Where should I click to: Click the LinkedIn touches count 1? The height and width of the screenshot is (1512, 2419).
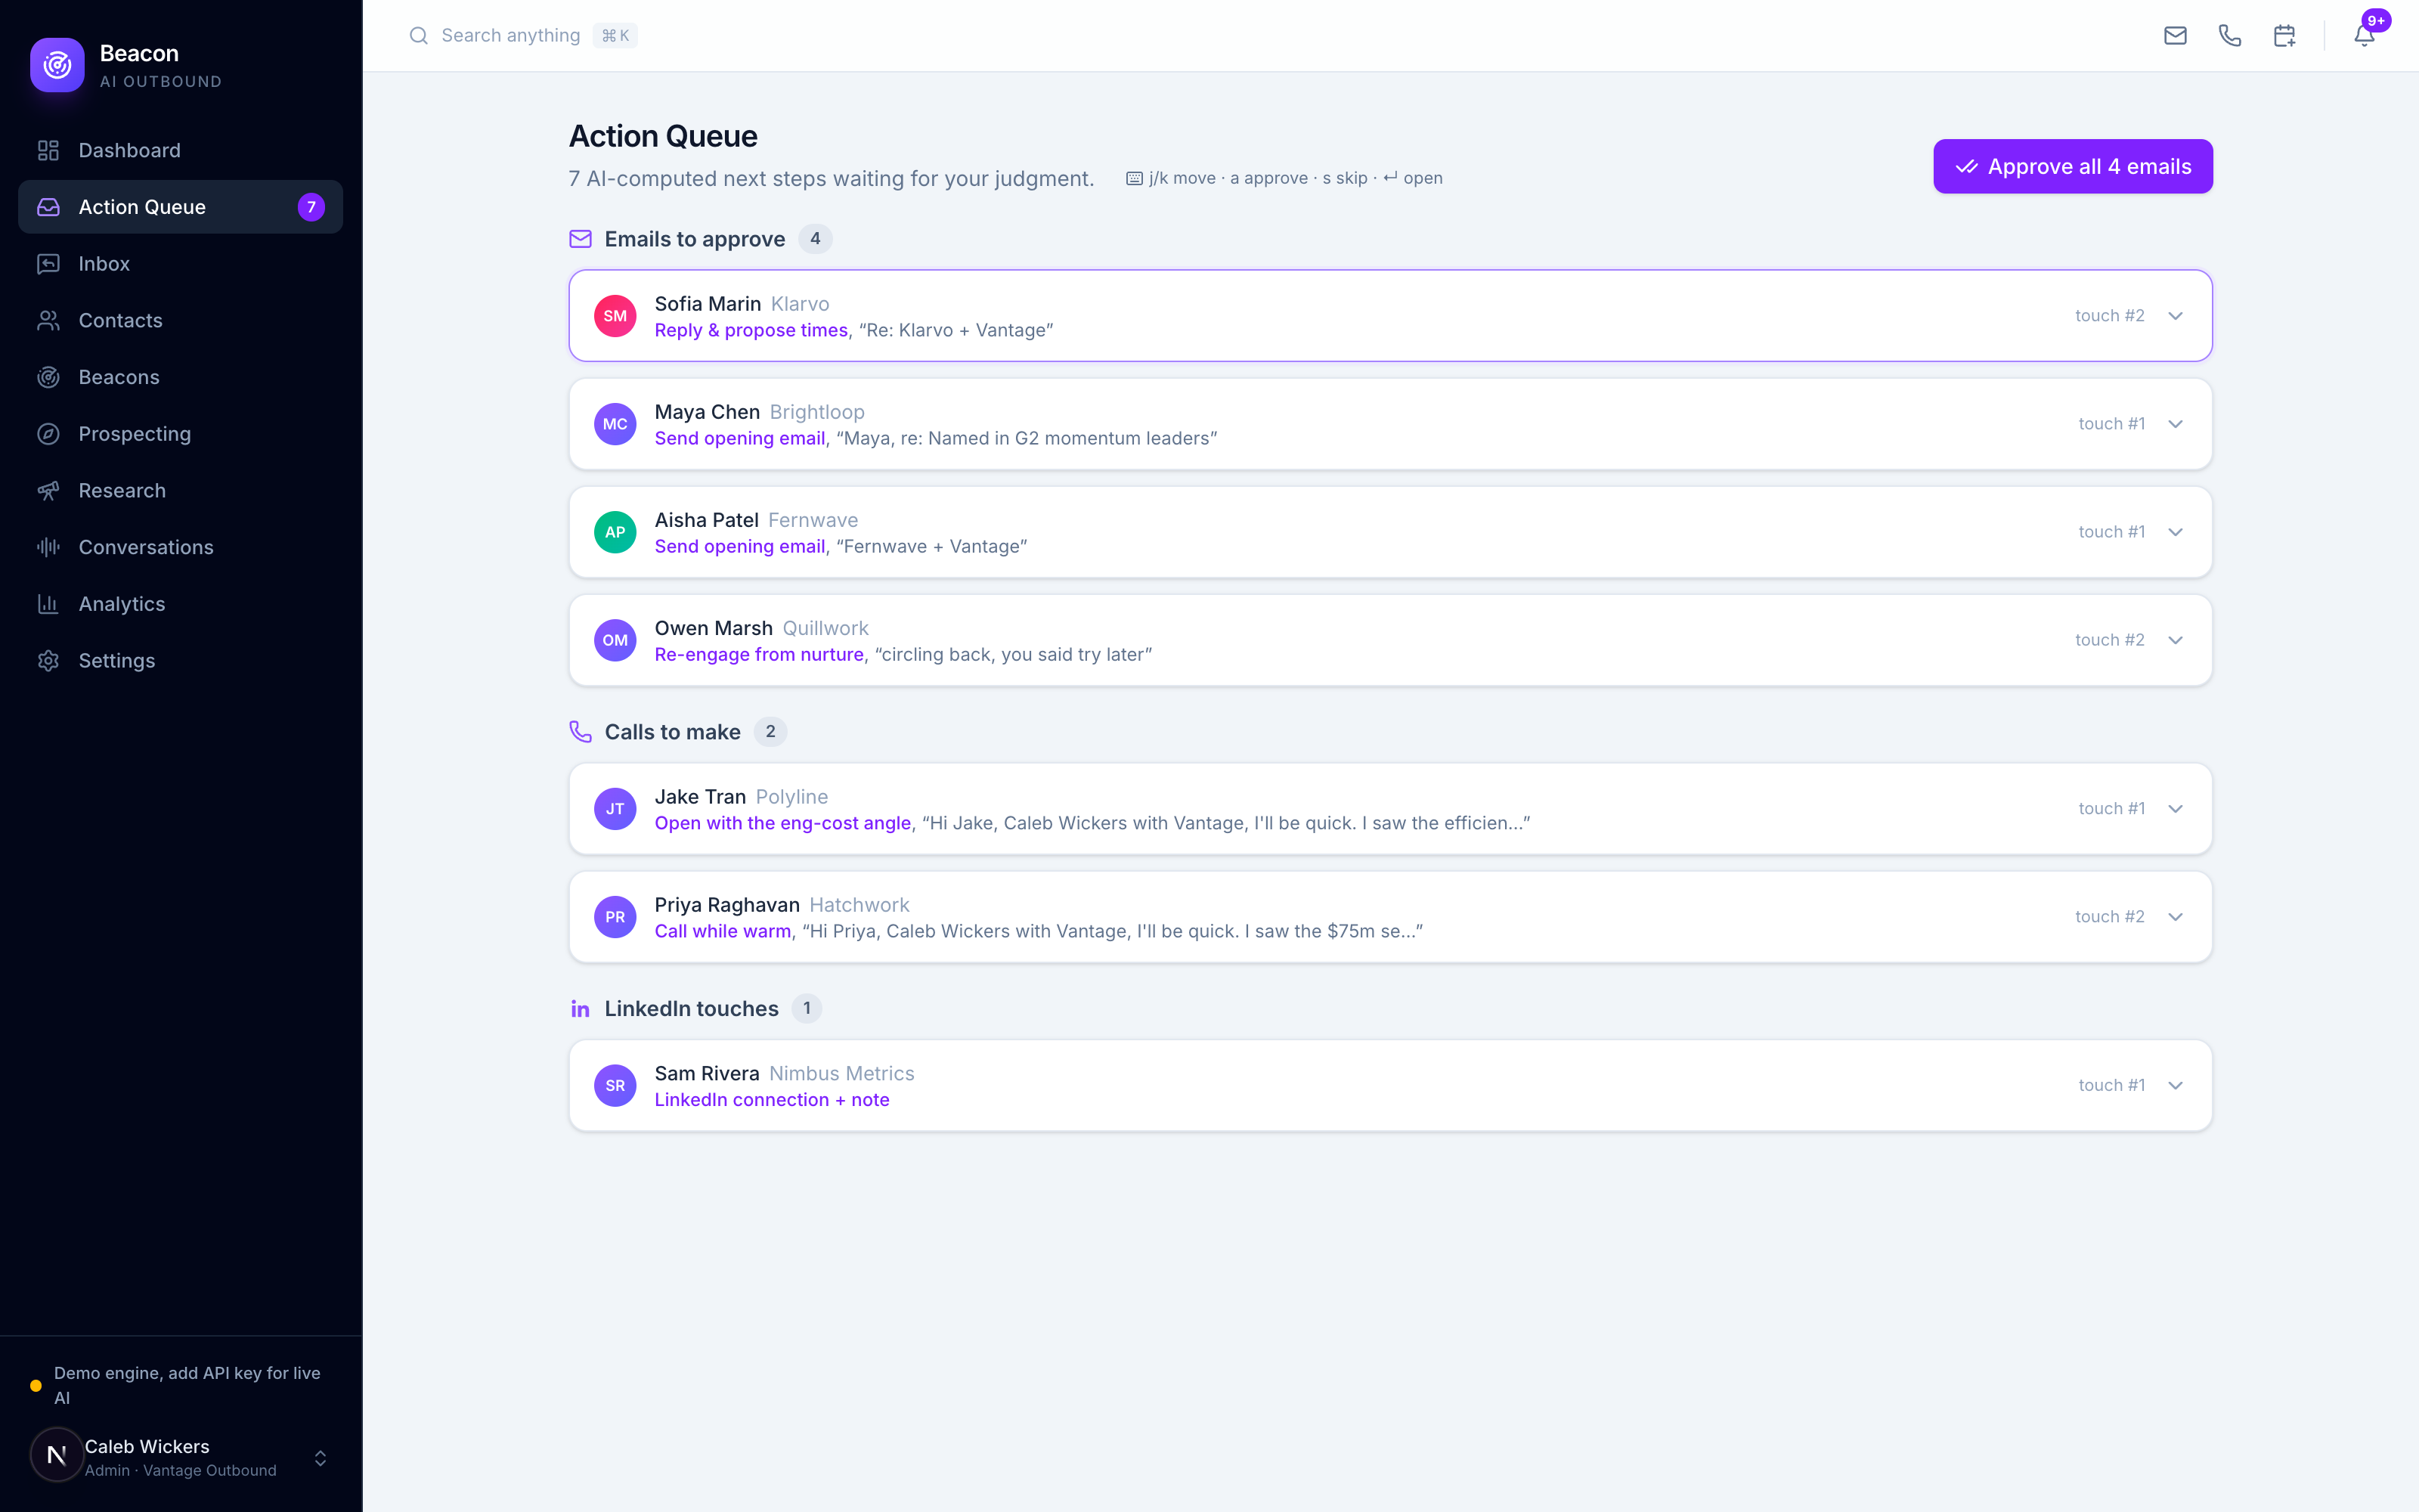[807, 1009]
